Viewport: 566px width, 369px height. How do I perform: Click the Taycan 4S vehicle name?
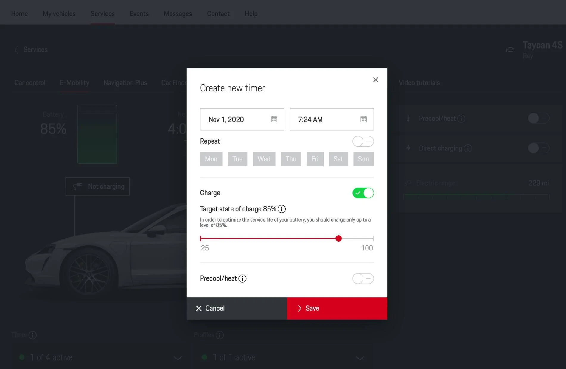click(542, 45)
